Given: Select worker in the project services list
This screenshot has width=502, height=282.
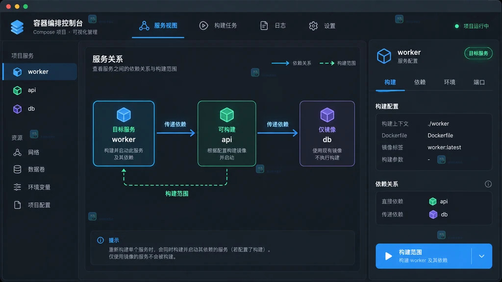Looking at the screenshot, I should 40,71.
